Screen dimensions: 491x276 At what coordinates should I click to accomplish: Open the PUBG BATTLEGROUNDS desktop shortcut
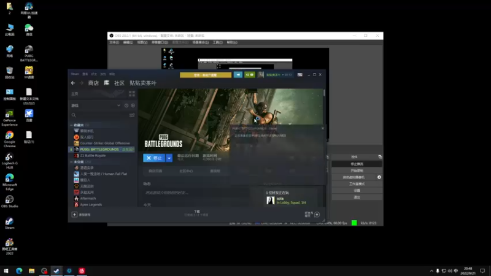coord(29,53)
